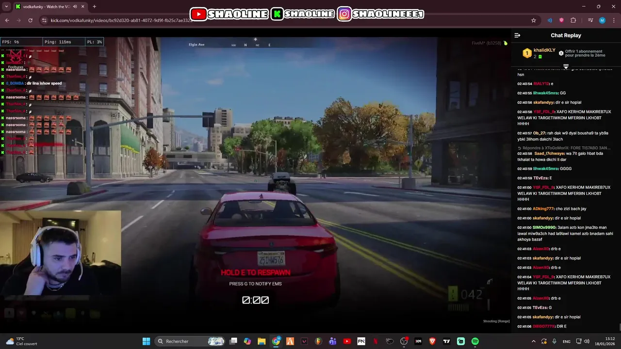
Task: Open YouTube app on the taskbar
Action: [x=347, y=341]
